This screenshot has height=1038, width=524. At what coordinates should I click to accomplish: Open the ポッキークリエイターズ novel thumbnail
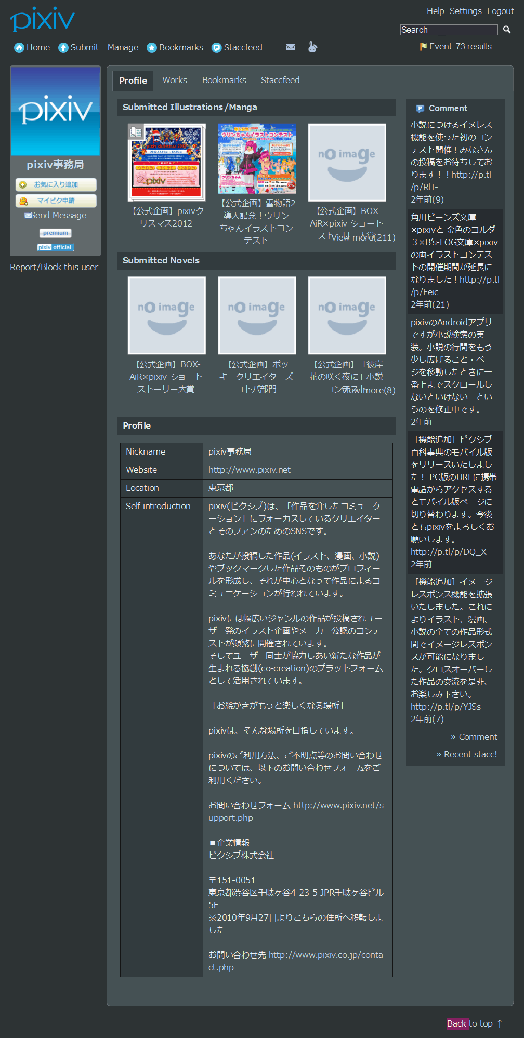257,315
